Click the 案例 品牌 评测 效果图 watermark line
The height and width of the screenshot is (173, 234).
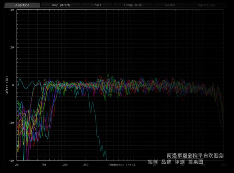click(x=176, y=162)
